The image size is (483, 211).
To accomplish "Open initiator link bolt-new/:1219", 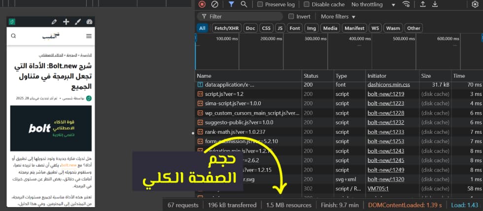I will tap(385, 94).
